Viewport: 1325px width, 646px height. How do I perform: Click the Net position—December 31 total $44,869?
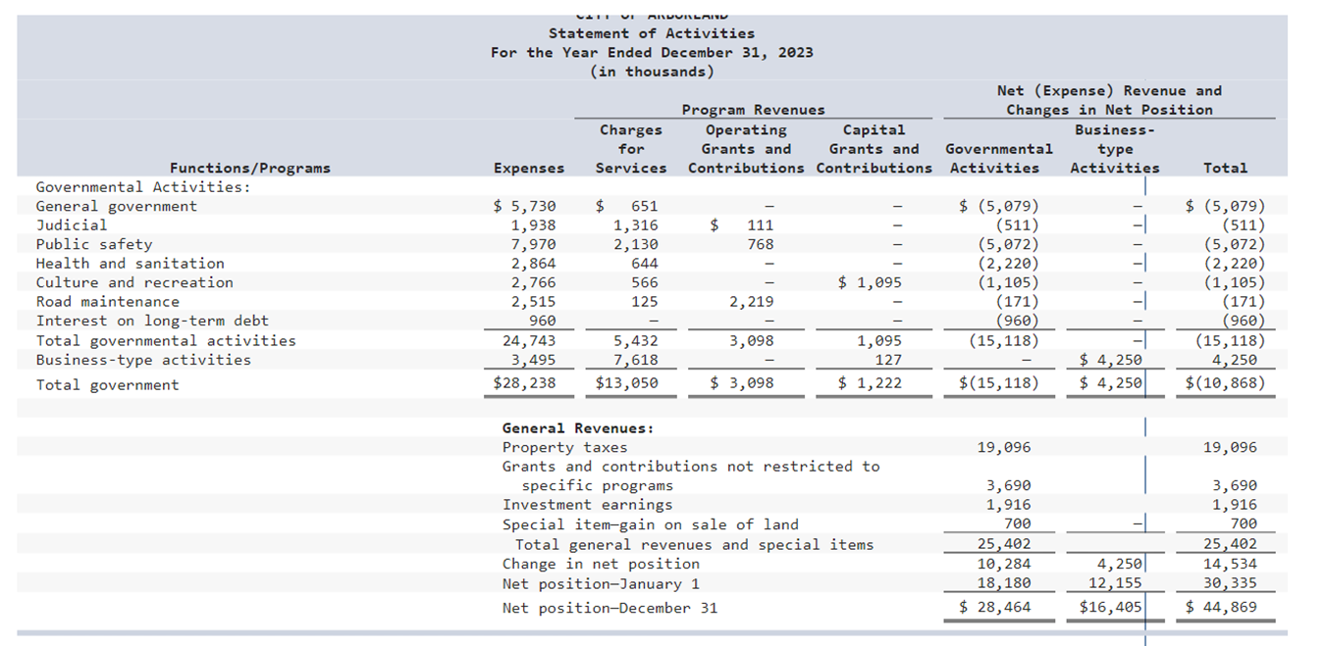[1224, 608]
